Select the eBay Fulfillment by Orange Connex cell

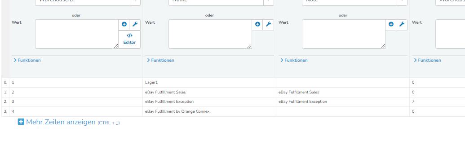point(209,111)
